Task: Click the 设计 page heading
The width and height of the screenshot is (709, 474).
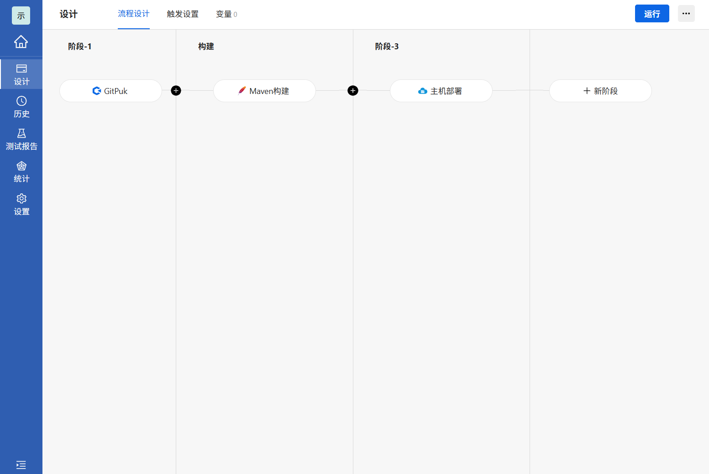Action: coord(68,14)
